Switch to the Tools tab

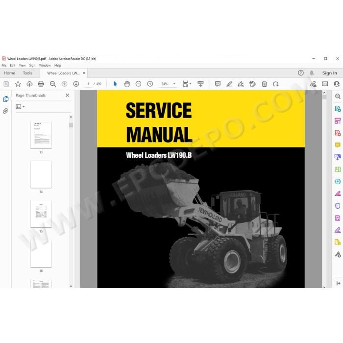27,73
